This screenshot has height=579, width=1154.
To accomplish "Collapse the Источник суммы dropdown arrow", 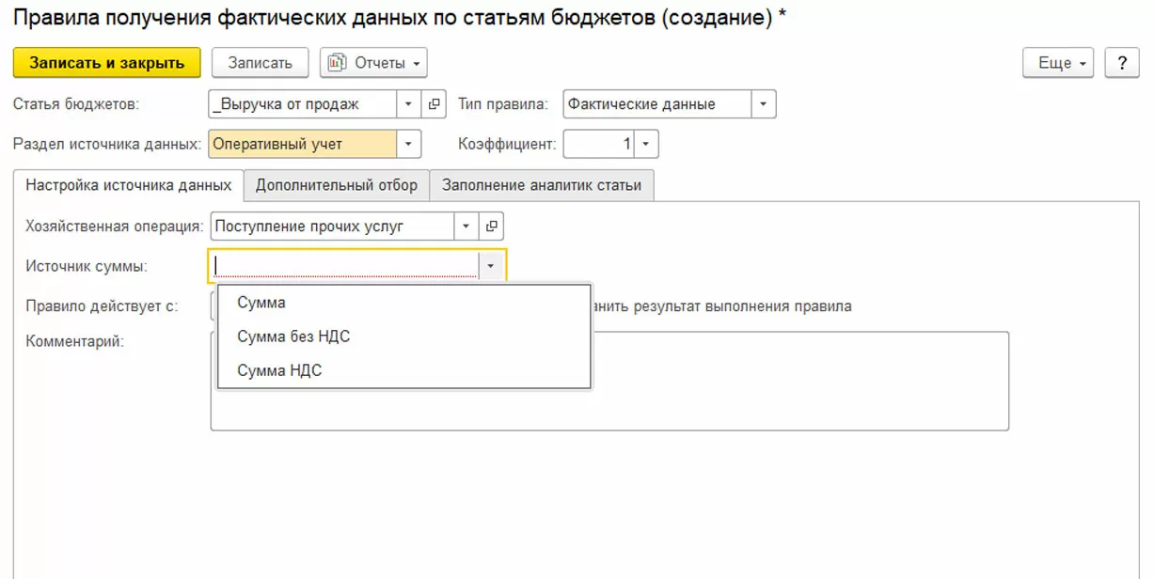I will pyautogui.click(x=492, y=266).
